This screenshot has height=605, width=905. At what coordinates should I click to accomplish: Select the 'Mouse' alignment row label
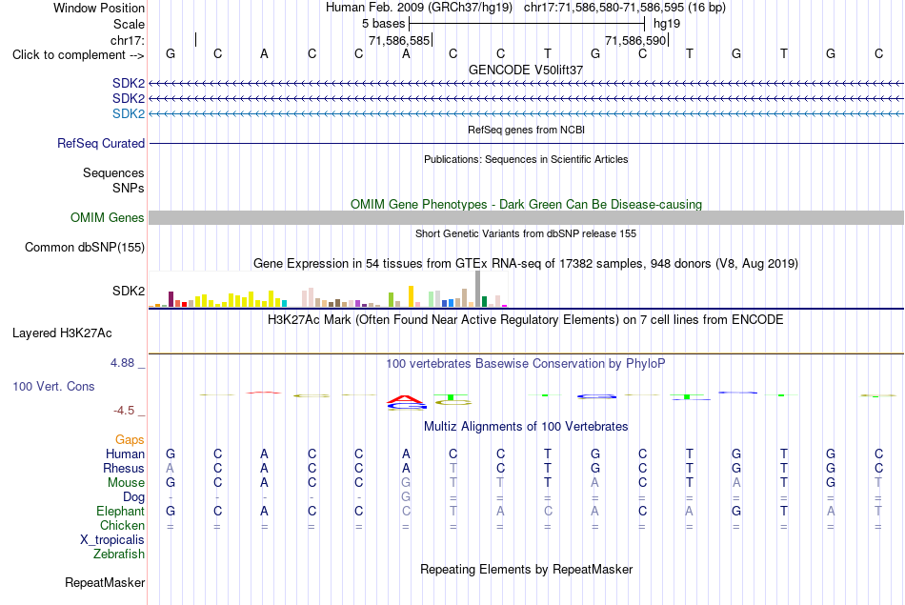coord(126,483)
